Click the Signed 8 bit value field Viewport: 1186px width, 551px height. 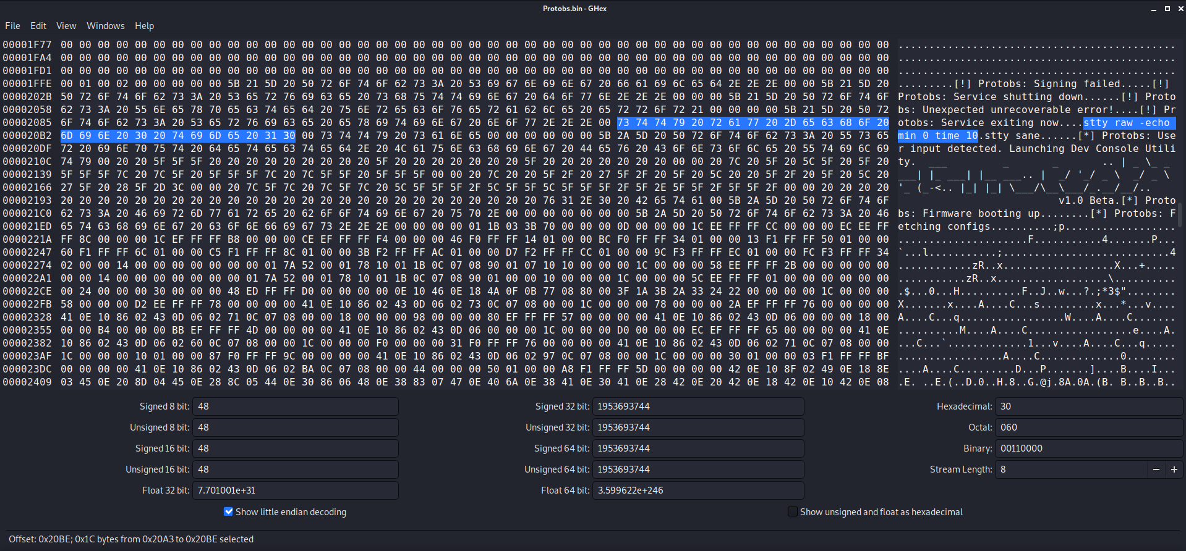(x=296, y=406)
